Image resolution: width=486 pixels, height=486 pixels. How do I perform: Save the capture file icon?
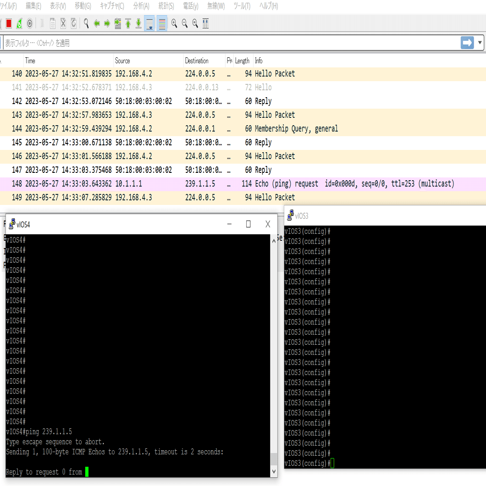[x=53, y=23]
